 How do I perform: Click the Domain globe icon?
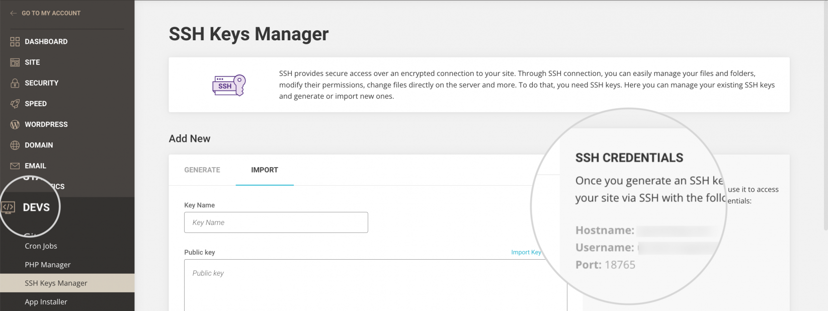click(15, 145)
